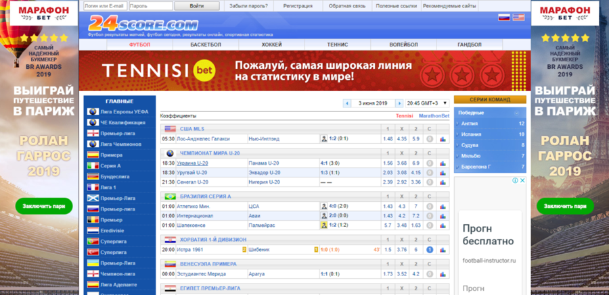Toggle the C circle for Эстудиантес Мерида match
This screenshot has width=609, height=295.
pyautogui.click(x=429, y=274)
